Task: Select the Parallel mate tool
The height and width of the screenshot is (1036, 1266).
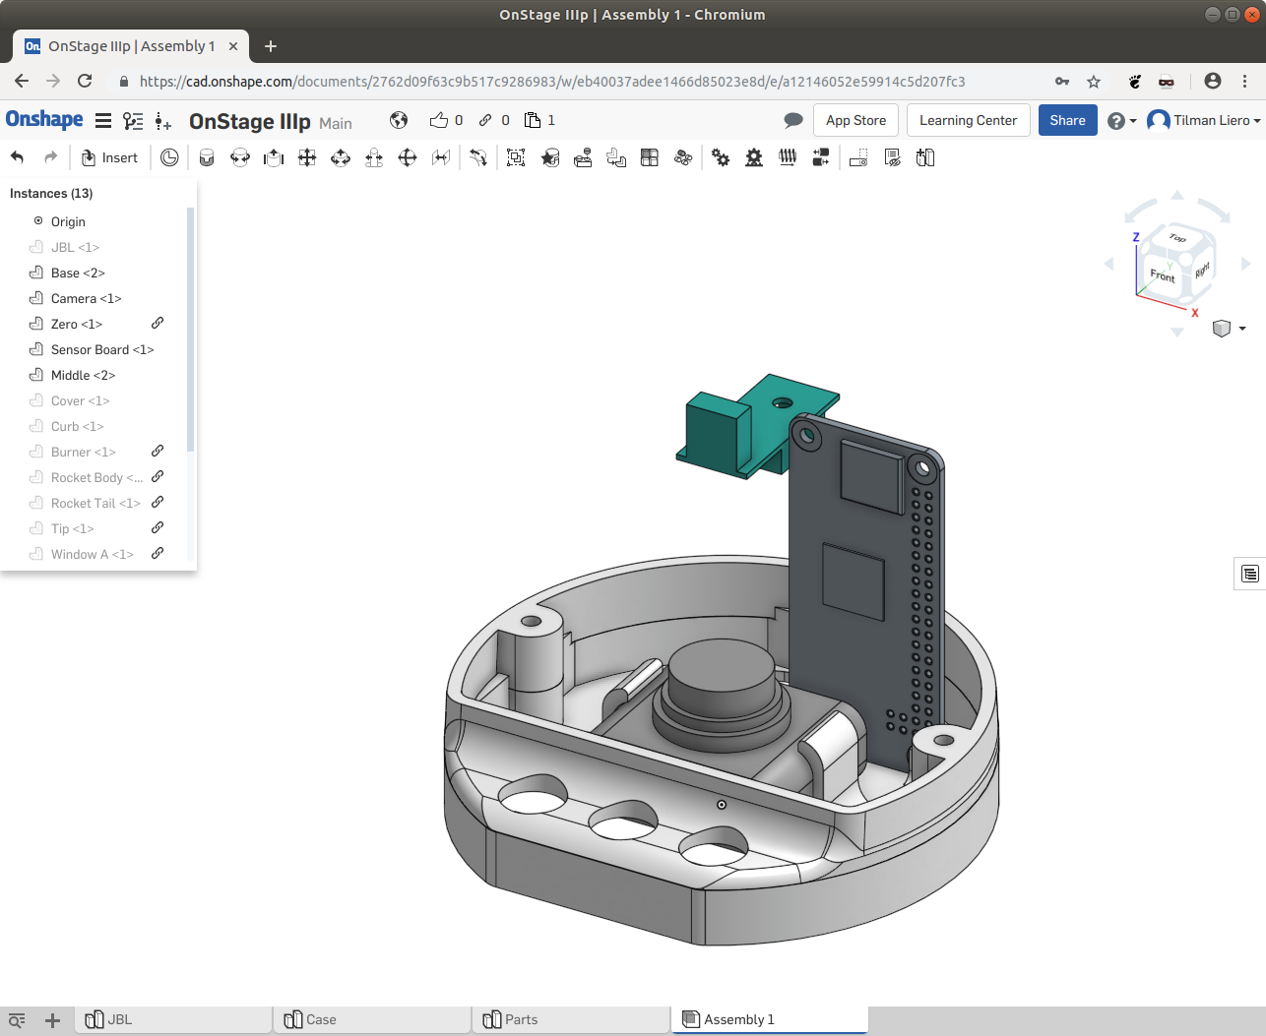Action: (x=441, y=157)
